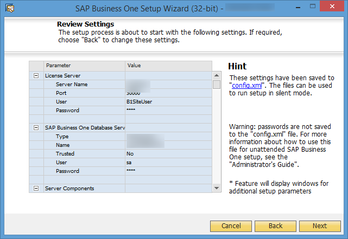Click the Review Settings heading
348x239 pixels.
pos(85,24)
